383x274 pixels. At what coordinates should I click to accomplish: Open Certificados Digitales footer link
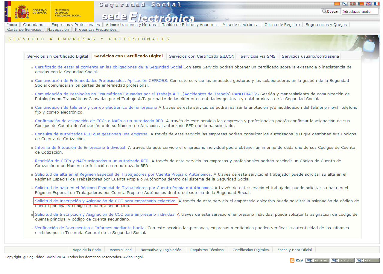pyautogui.click(x=250, y=250)
